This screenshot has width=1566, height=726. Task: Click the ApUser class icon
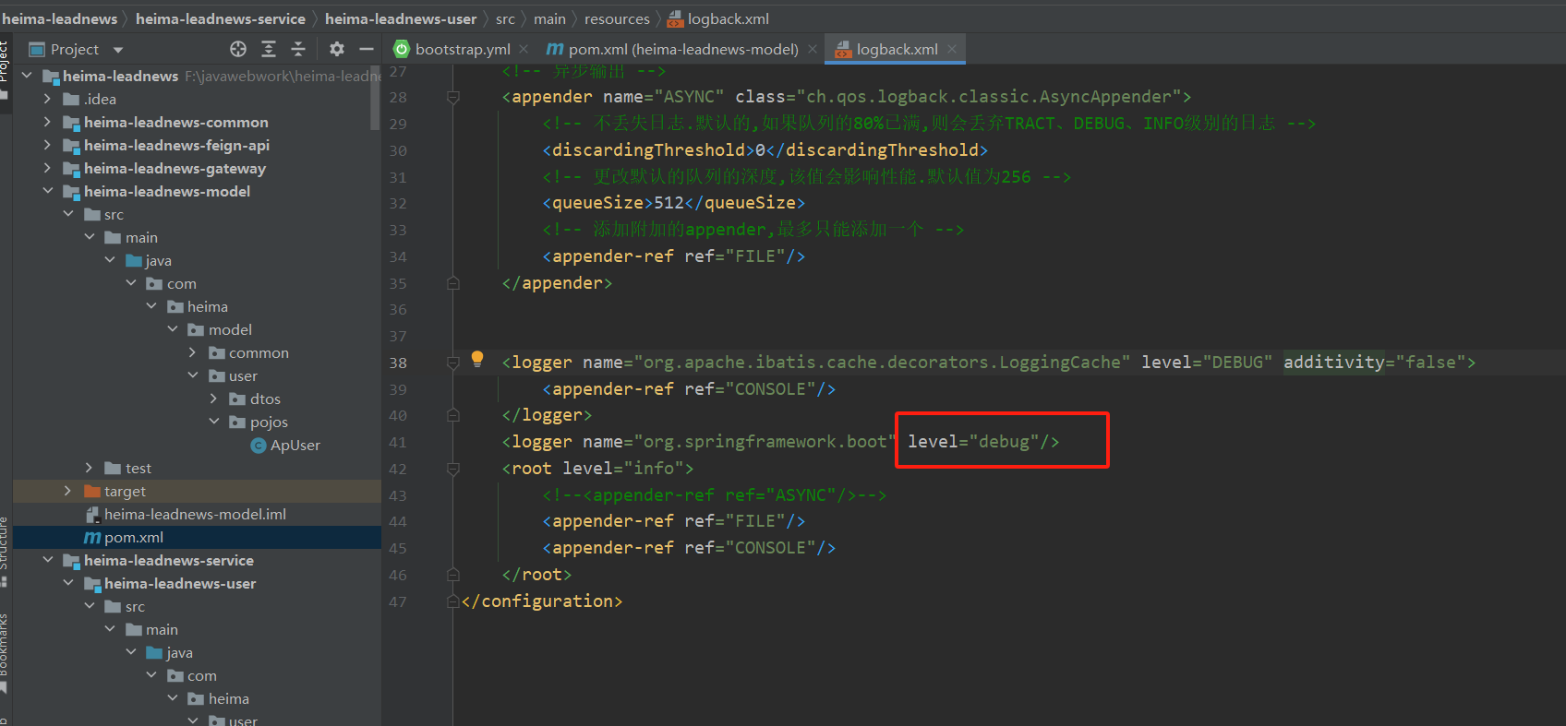point(259,446)
